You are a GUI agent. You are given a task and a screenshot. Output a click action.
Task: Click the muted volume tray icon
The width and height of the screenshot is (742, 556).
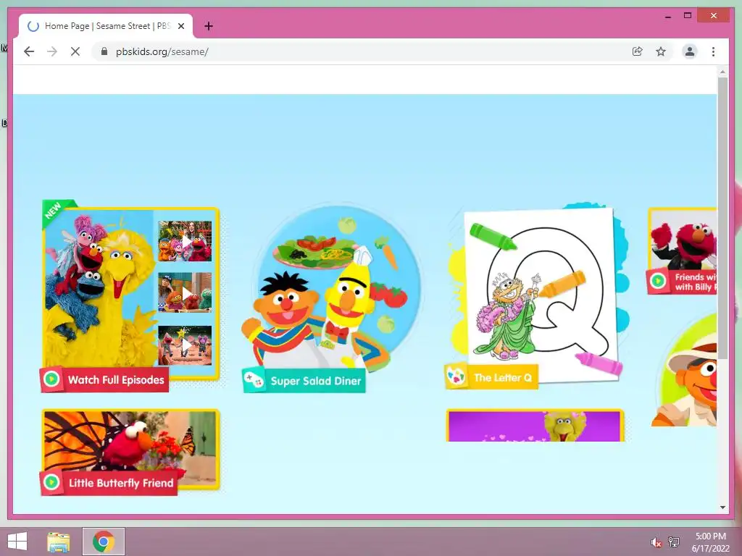click(655, 542)
